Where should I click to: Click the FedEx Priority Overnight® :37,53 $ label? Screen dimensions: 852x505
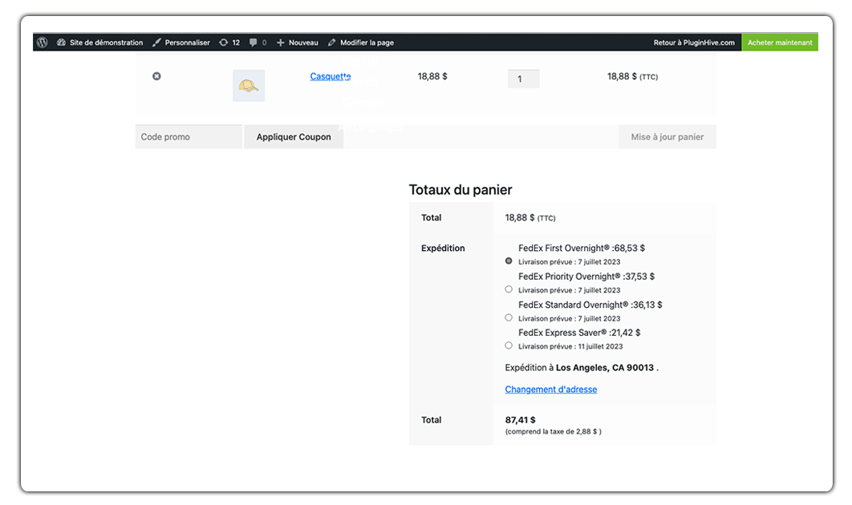pos(586,277)
